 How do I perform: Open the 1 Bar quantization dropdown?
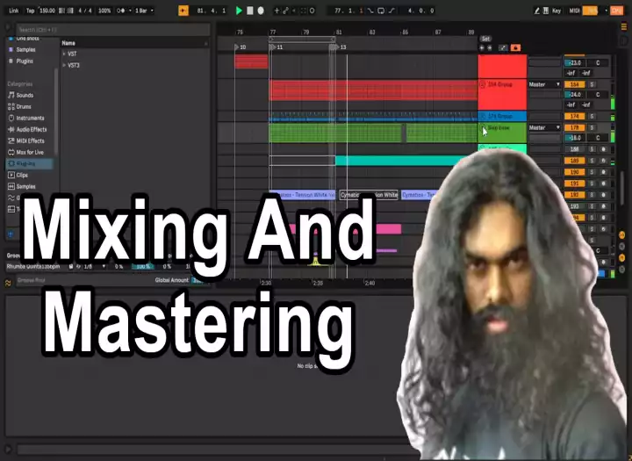[144, 11]
